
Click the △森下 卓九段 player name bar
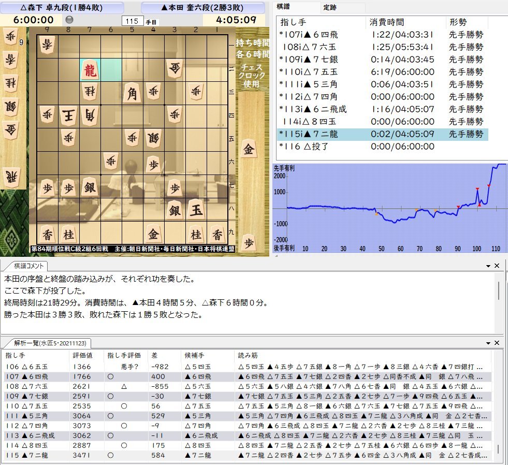(x=62, y=7)
